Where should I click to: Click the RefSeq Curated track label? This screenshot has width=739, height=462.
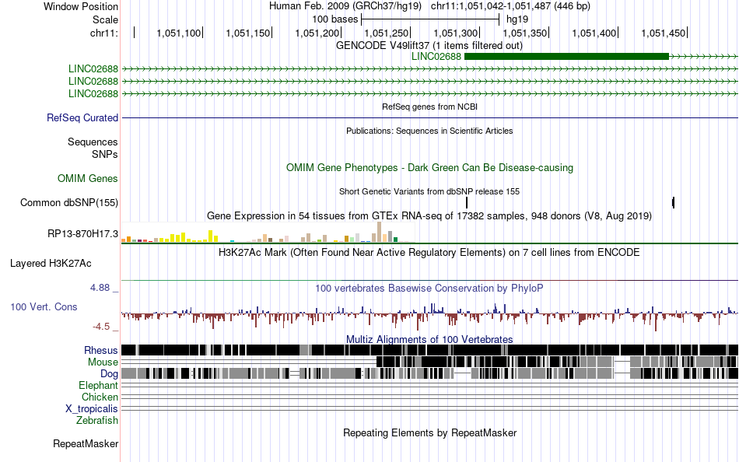(x=82, y=118)
